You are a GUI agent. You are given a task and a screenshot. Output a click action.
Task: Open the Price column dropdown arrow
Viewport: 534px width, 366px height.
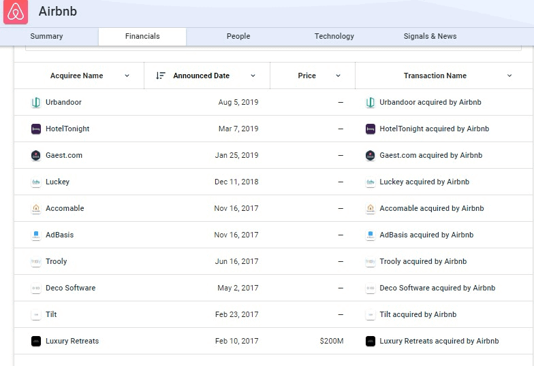(338, 76)
